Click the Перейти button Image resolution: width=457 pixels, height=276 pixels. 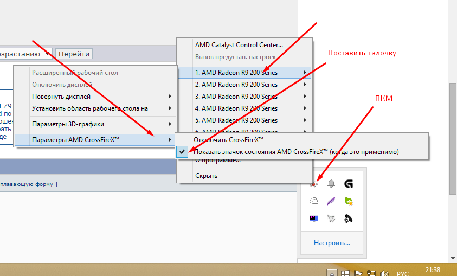(74, 54)
